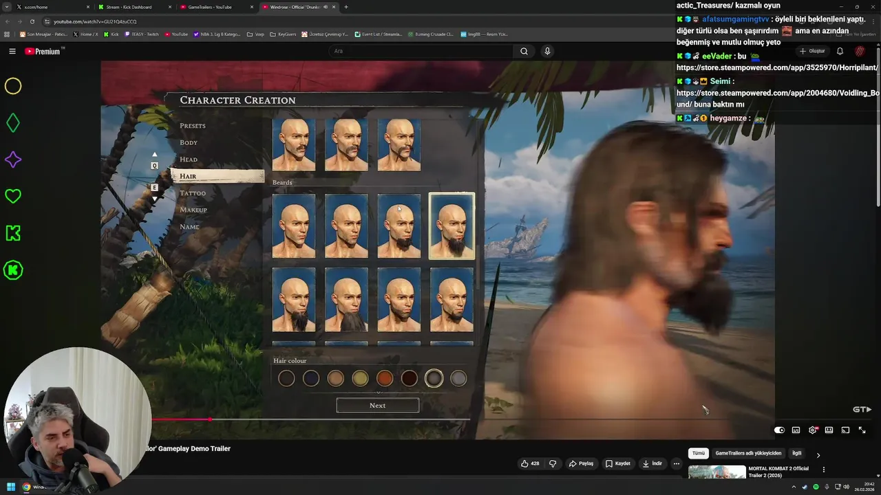Viewport: 881px width, 495px height.
Task: Enter fullscreen in the video player
Action: pos(862,430)
